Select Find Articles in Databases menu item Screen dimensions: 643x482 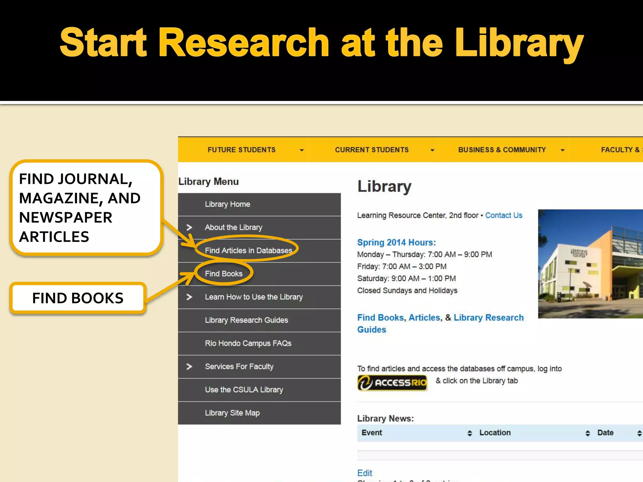tap(248, 250)
